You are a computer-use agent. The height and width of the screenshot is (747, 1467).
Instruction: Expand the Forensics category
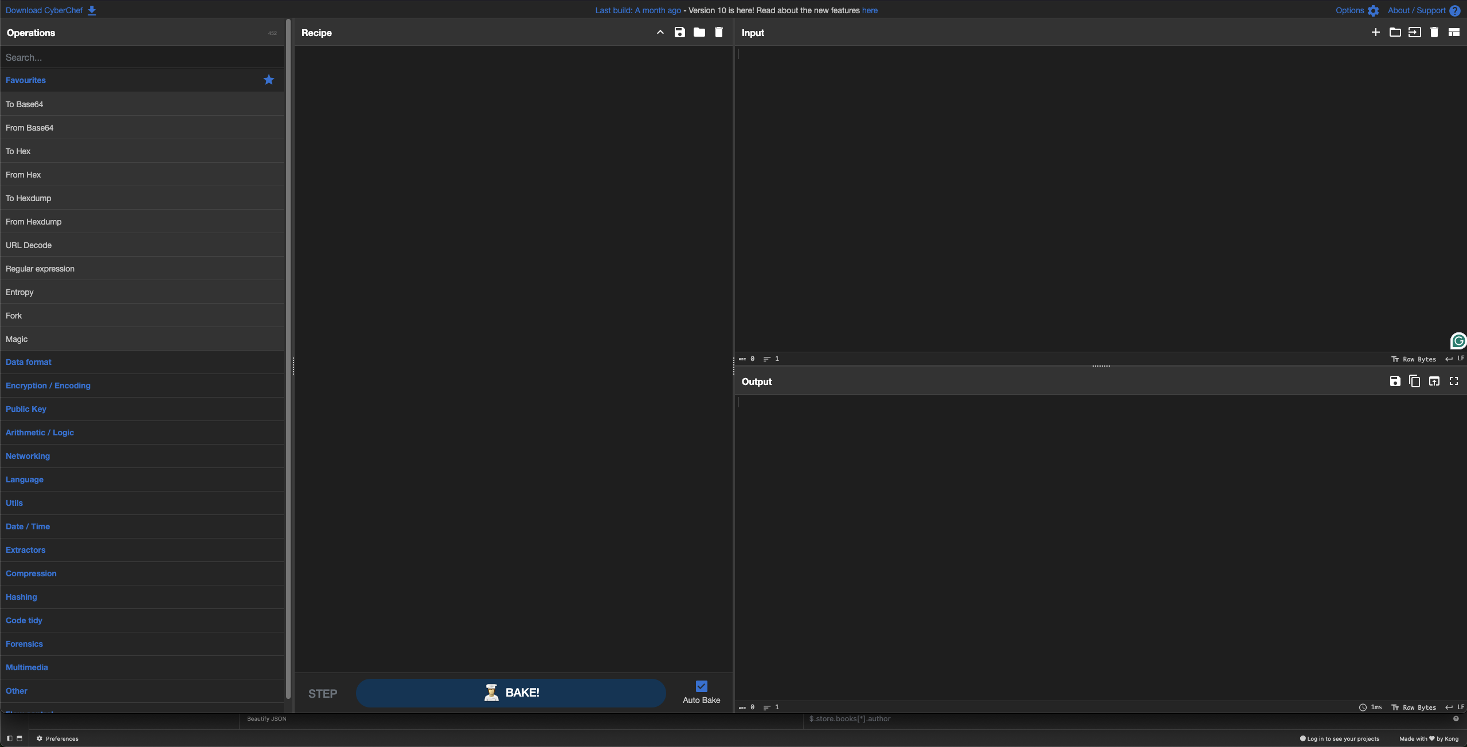[x=142, y=644]
